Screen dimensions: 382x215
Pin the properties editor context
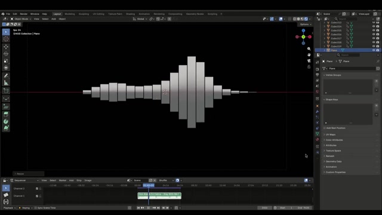click(378, 61)
